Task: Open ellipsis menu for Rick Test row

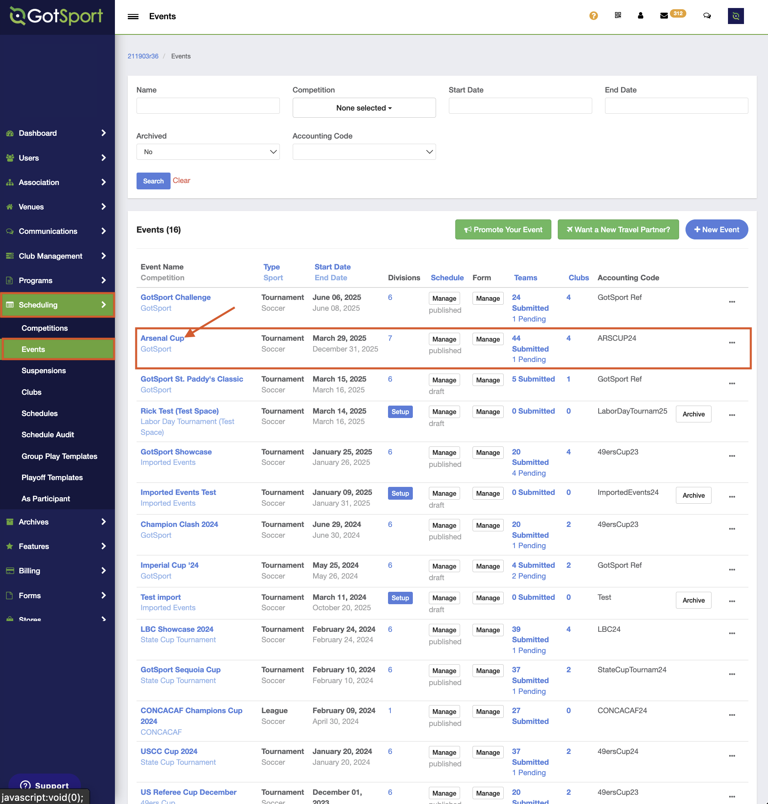Action: (732, 416)
